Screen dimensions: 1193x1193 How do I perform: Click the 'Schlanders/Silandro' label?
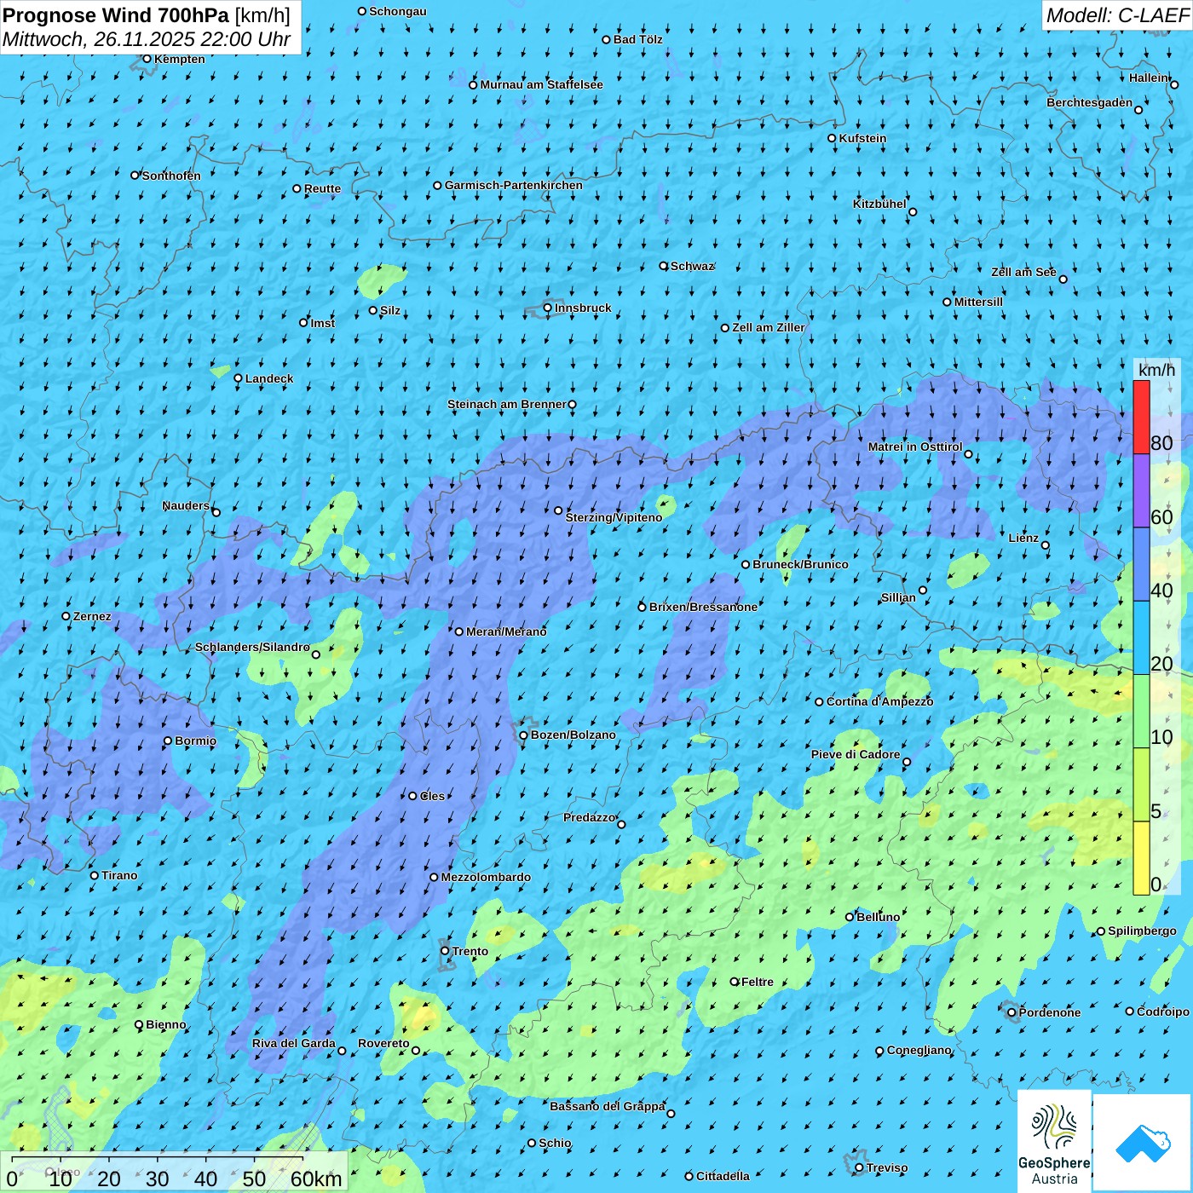(x=252, y=647)
